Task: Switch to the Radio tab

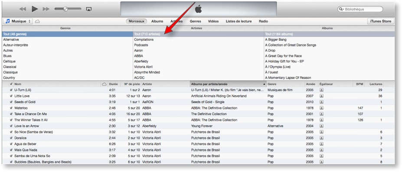Action: 263,21
